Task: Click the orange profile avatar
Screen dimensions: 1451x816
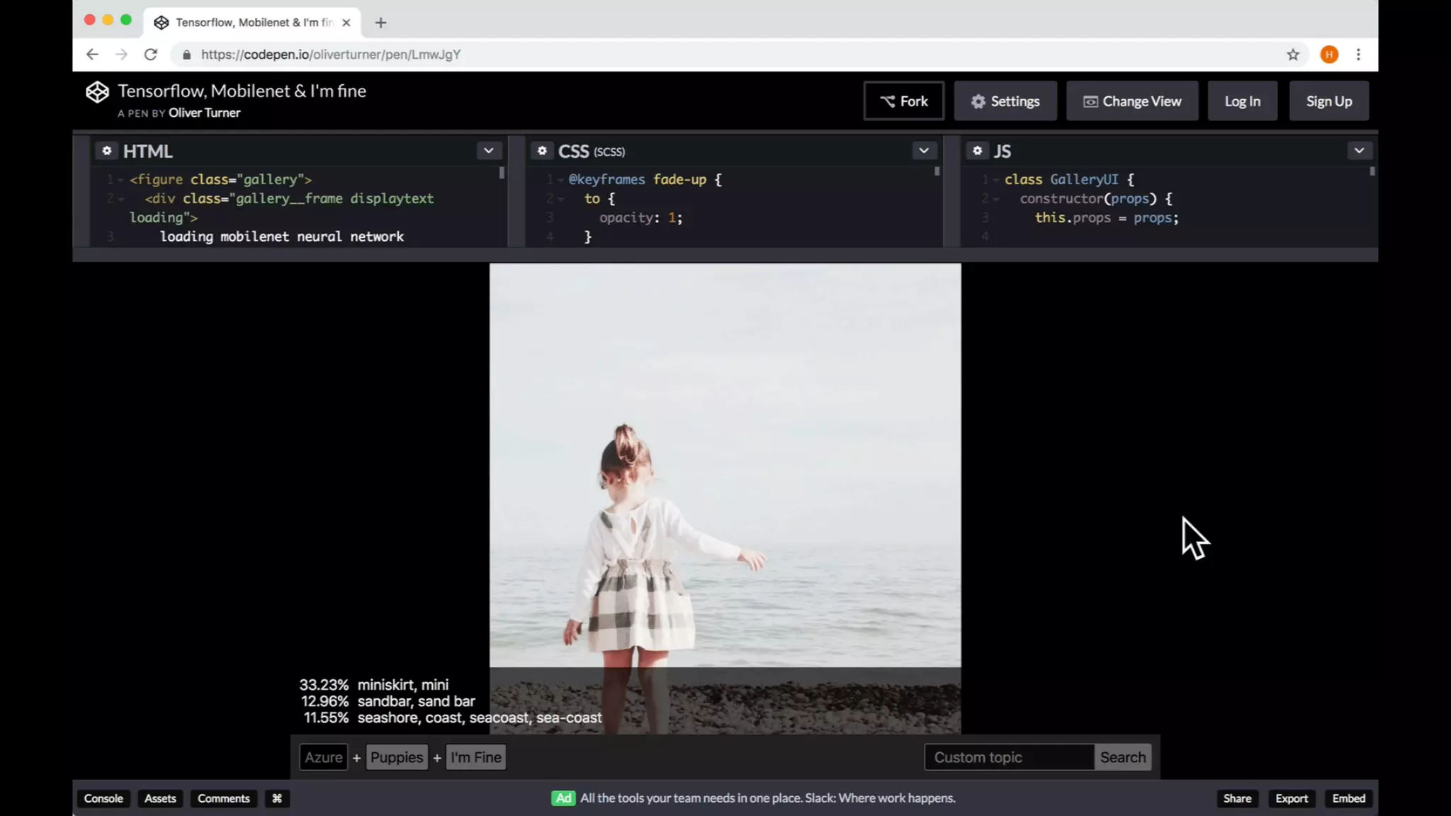Action: click(x=1329, y=55)
